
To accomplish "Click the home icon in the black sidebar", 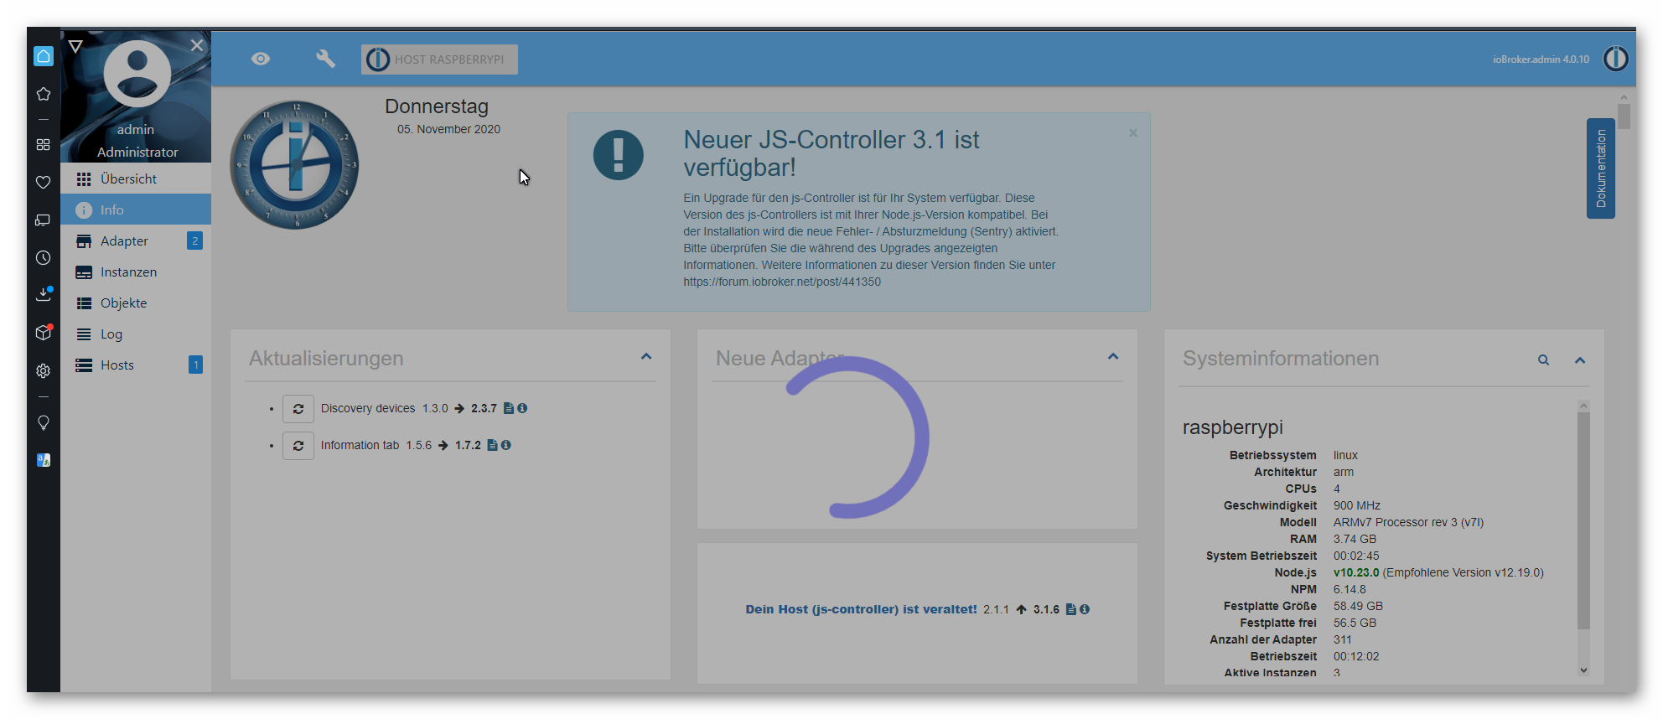I will [44, 56].
